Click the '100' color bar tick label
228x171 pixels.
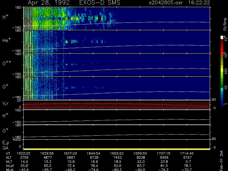point(226,72)
